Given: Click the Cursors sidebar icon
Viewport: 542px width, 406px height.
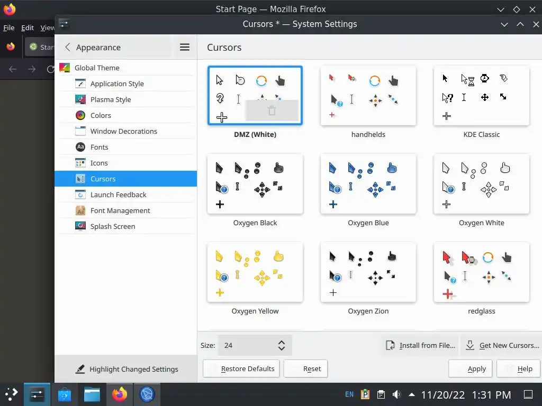Looking at the screenshot, I should click(x=80, y=179).
